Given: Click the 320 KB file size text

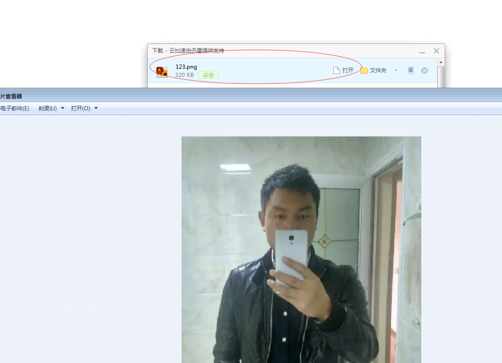Looking at the screenshot, I should pyautogui.click(x=184, y=75).
